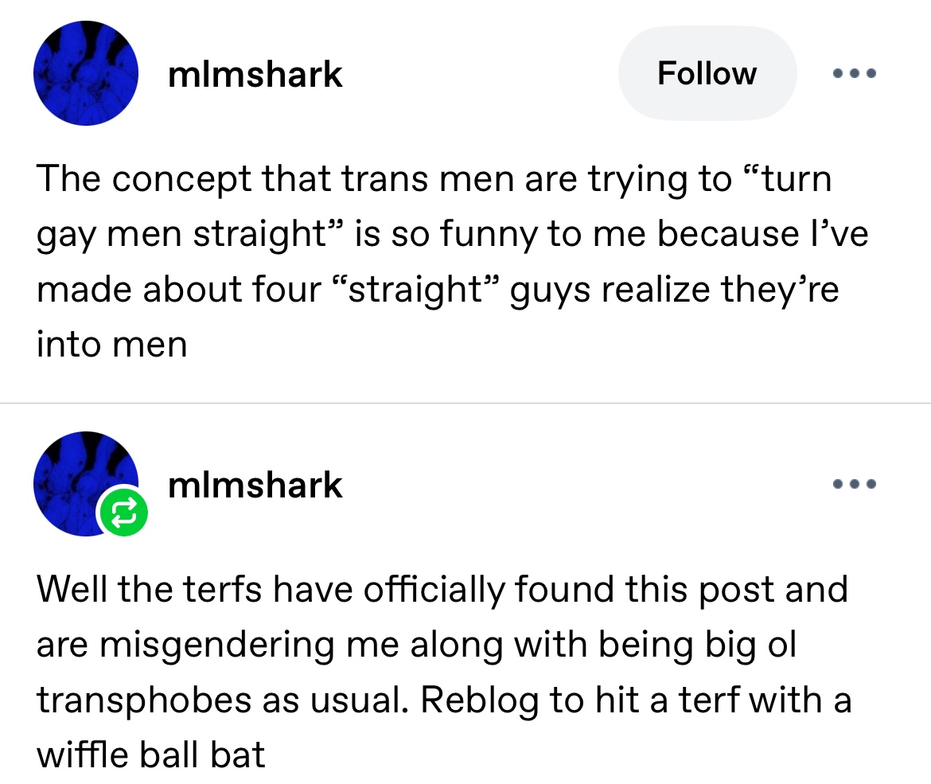Screen dimensions: 931x784
Task: Visit mlmshark's blog from the top username
Action: click(255, 74)
